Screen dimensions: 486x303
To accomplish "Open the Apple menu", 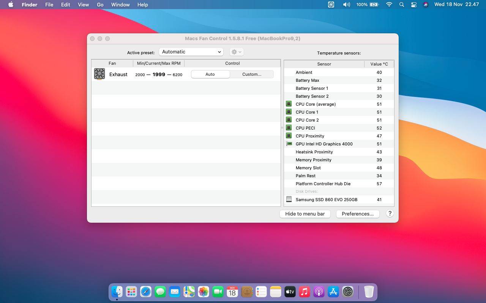I will [x=11, y=5].
